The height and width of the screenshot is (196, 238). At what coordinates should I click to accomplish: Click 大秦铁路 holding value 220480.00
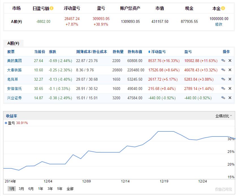click(136, 70)
